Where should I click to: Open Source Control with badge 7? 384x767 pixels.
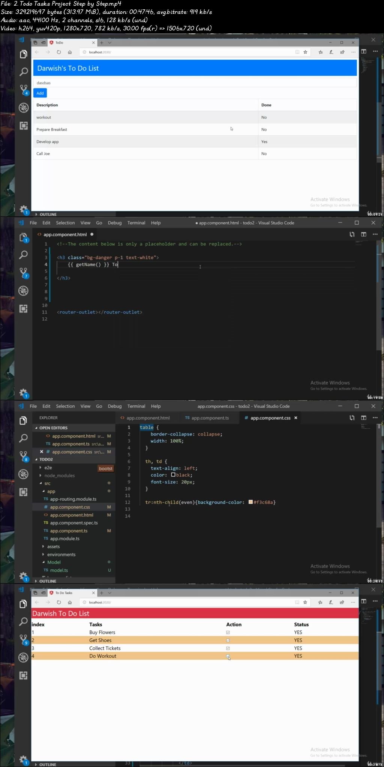[24, 273]
